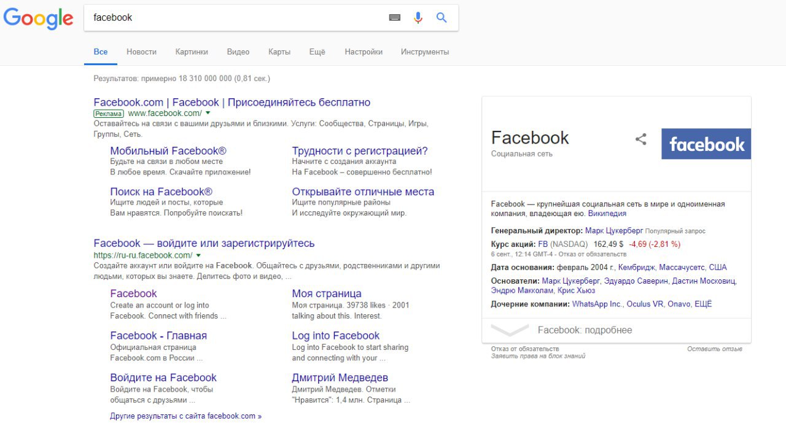Open the Ещё menu
Screen dimensions: 786x431
[x=317, y=52]
